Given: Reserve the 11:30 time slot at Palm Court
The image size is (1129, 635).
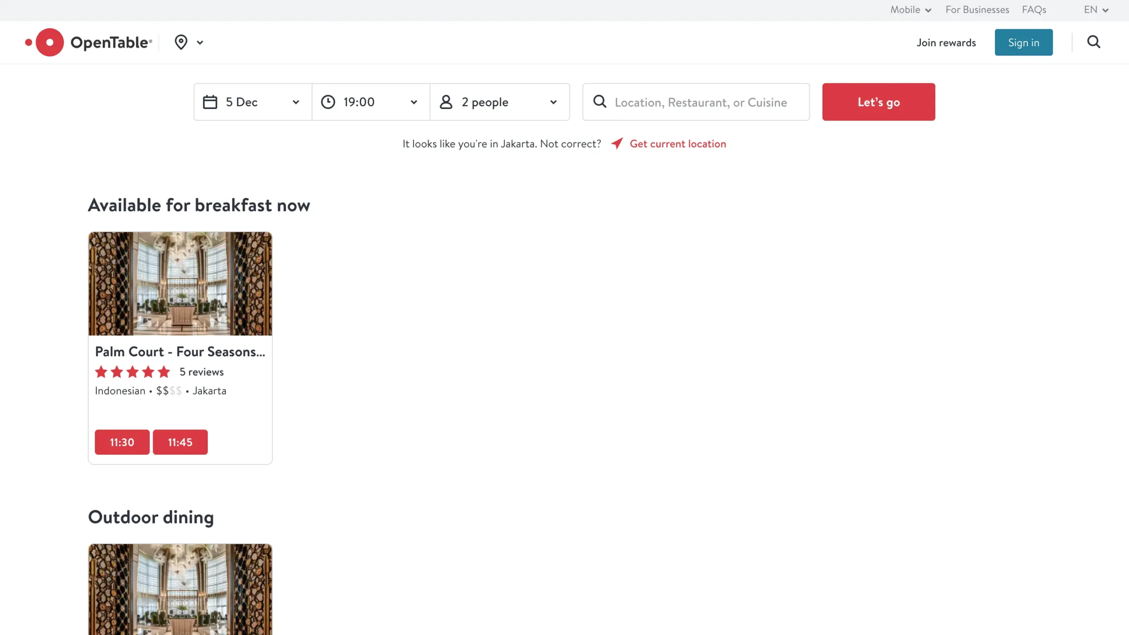Looking at the screenshot, I should click(x=122, y=442).
